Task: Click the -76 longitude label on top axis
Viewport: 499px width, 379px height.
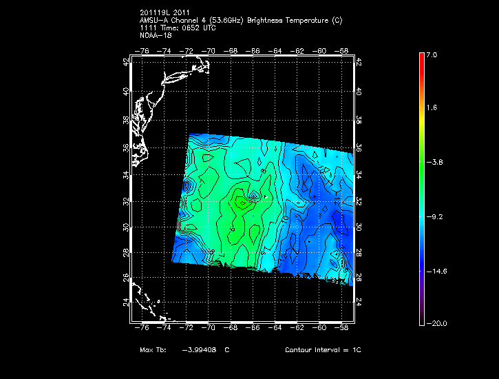Action: click(x=143, y=51)
